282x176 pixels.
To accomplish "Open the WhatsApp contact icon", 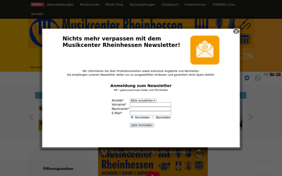I will 258,78.
